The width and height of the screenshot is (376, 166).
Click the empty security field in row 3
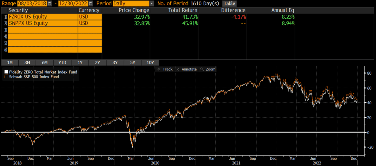43,30
